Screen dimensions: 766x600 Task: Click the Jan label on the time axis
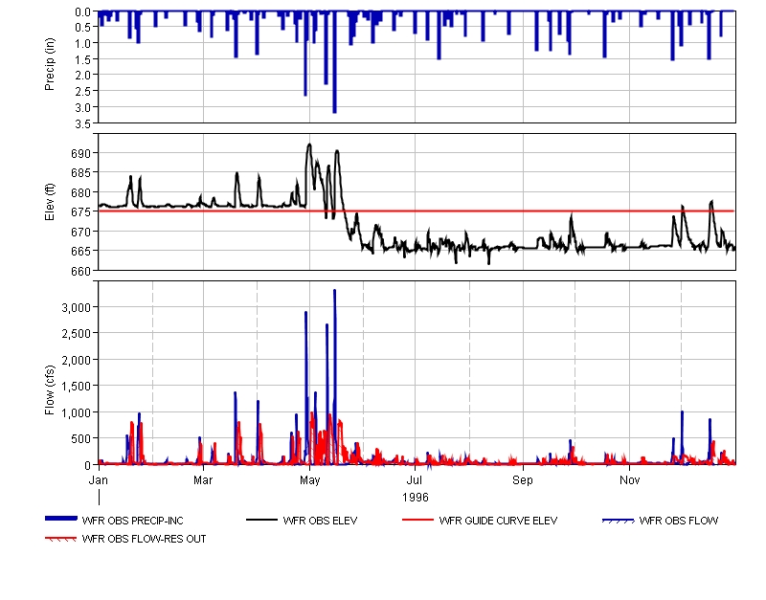[x=99, y=478]
